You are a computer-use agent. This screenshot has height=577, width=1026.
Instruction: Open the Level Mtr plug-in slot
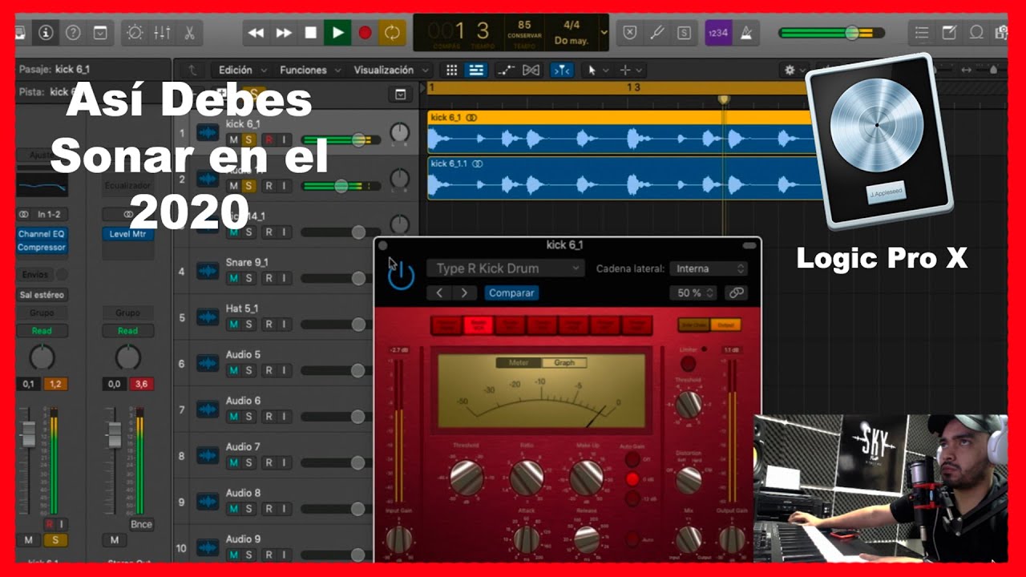click(127, 234)
